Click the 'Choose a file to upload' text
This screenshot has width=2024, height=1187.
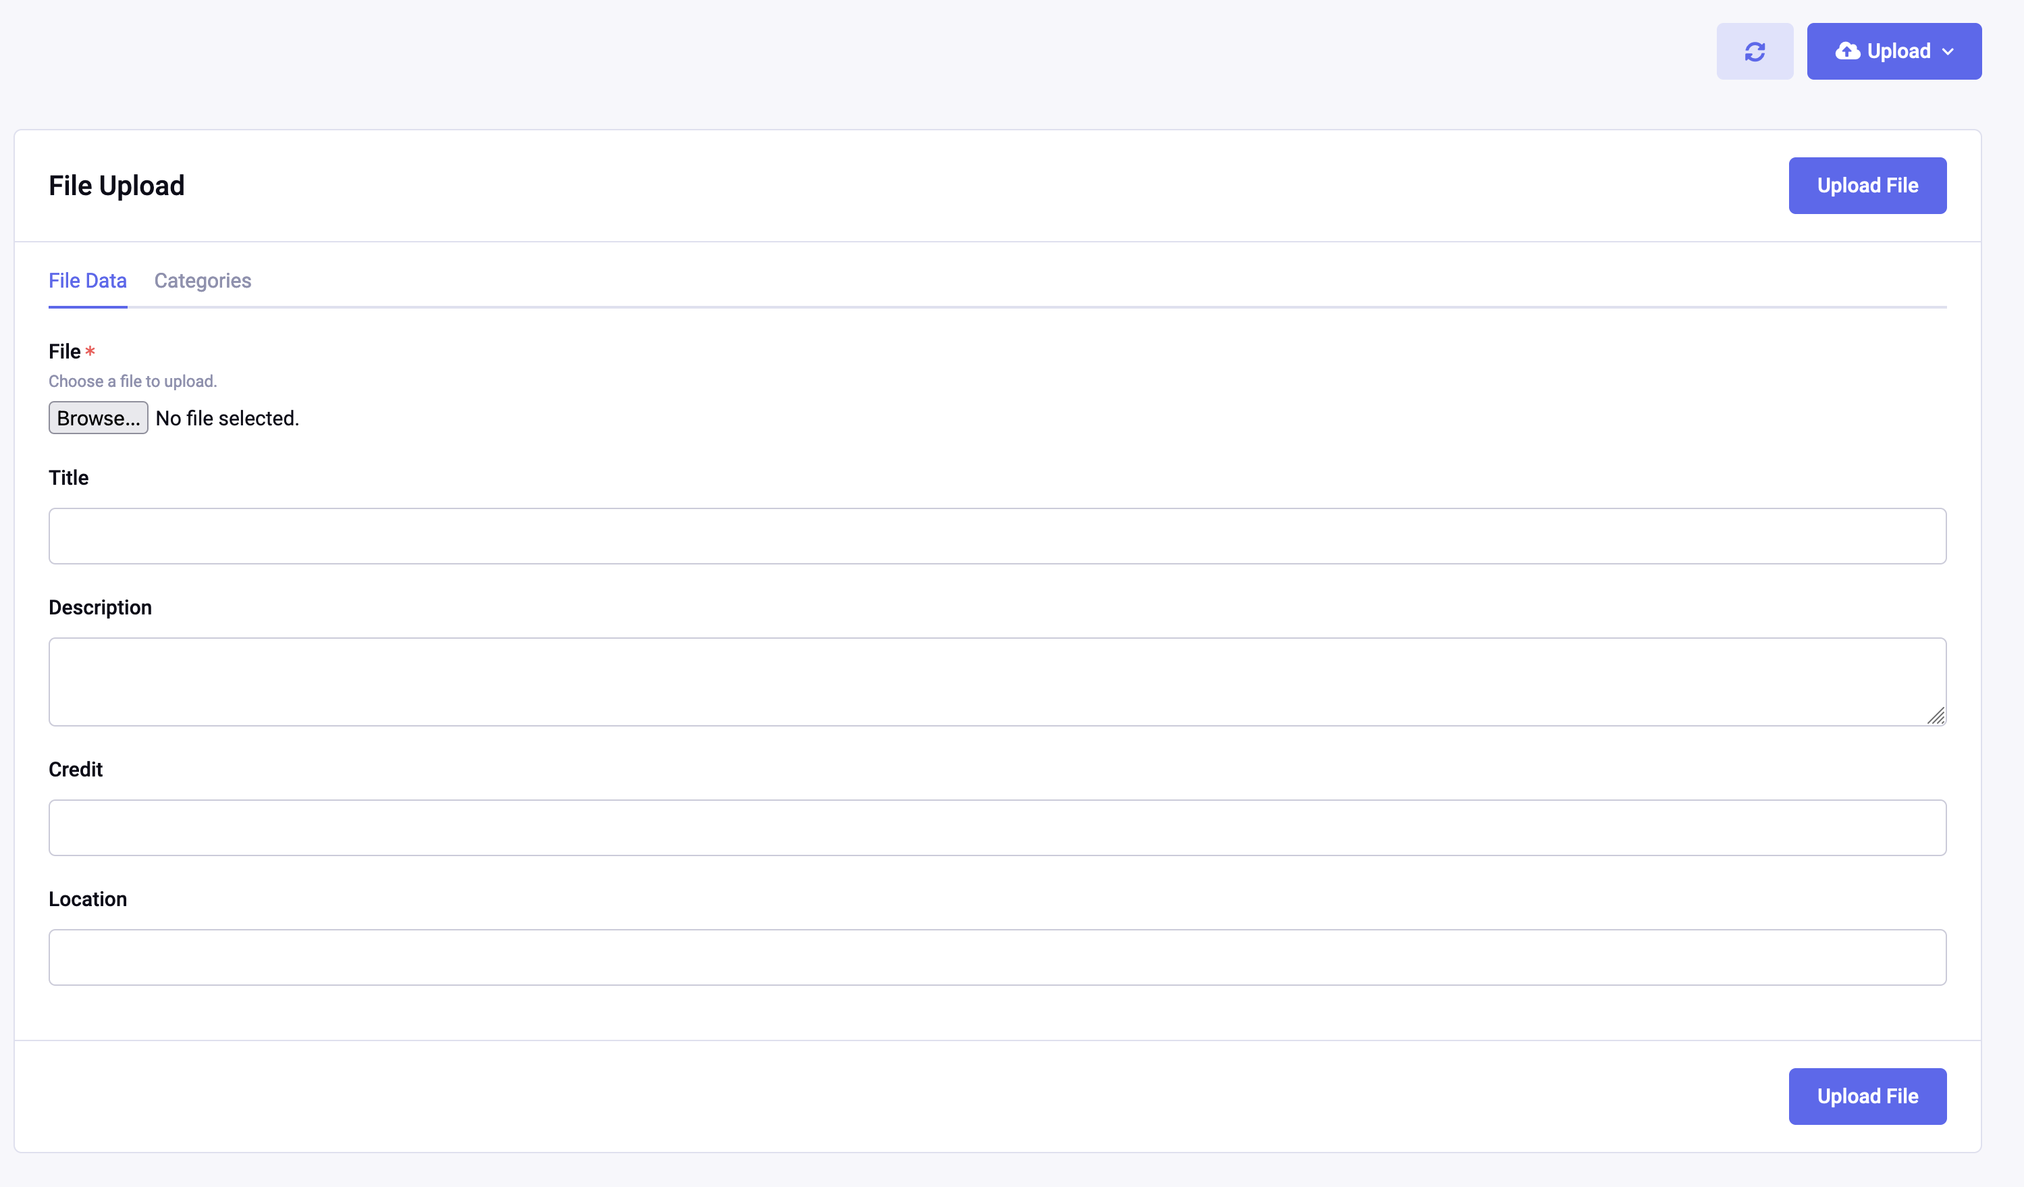pyautogui.click(x=132, y=381)
